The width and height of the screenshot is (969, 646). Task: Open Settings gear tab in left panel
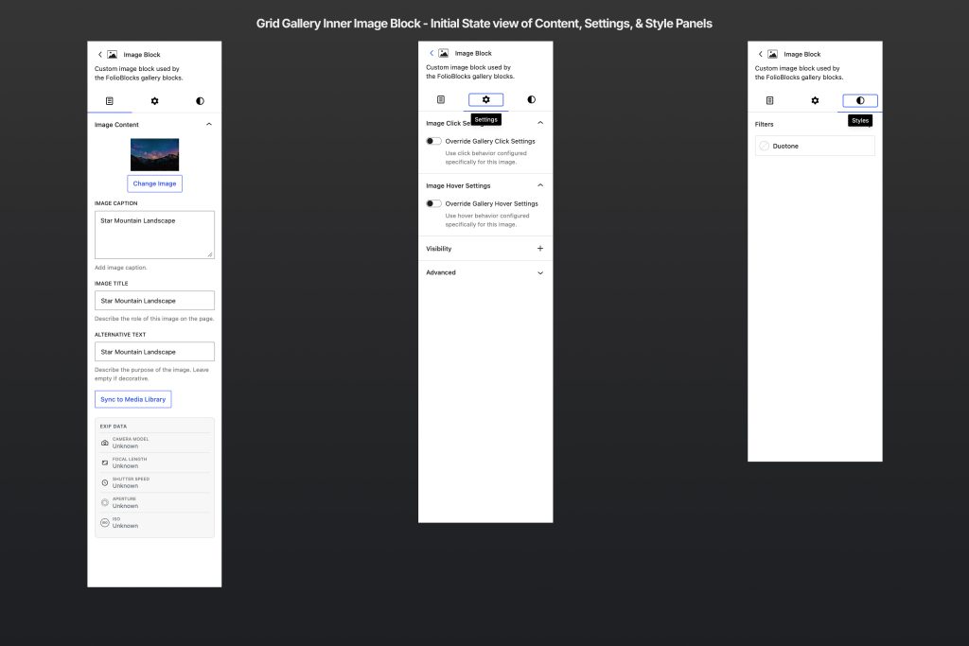tap(154, 100)
